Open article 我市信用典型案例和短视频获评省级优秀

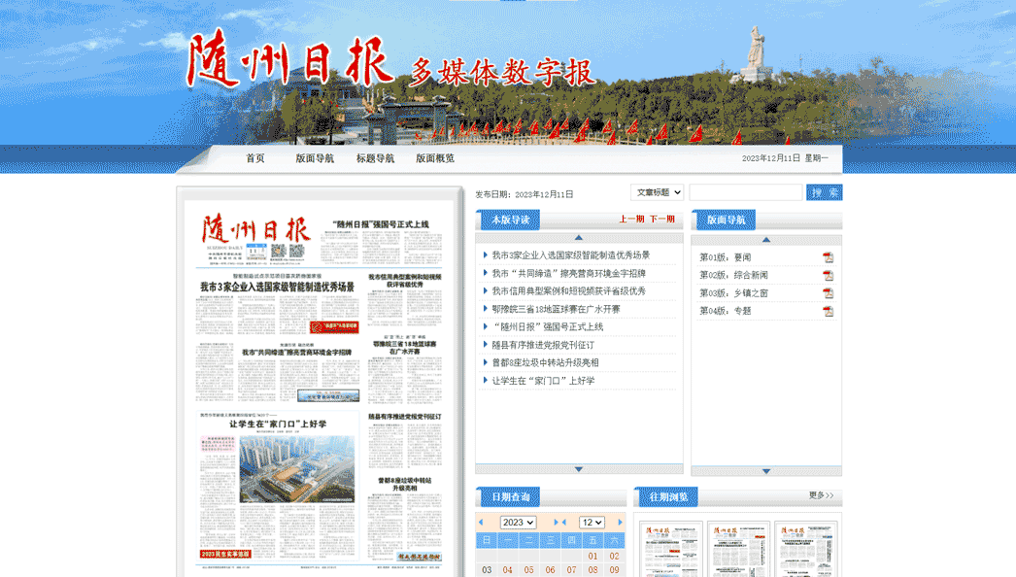(568, 291)
